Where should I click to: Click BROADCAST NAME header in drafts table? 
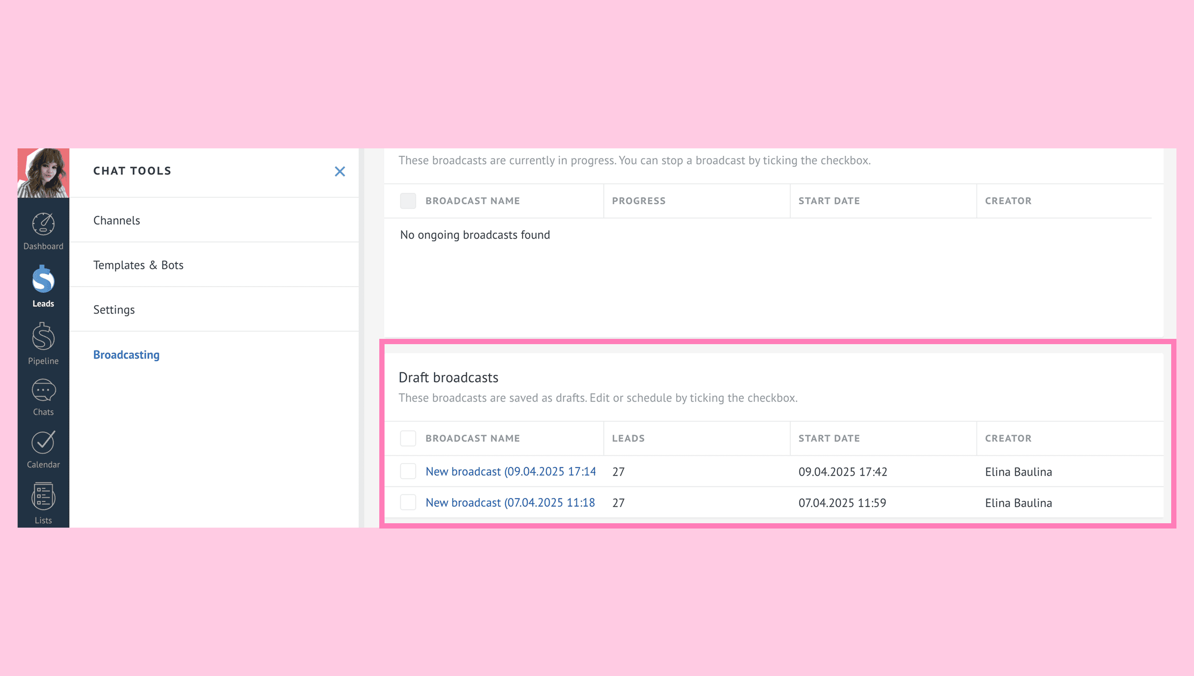[473, 438]
